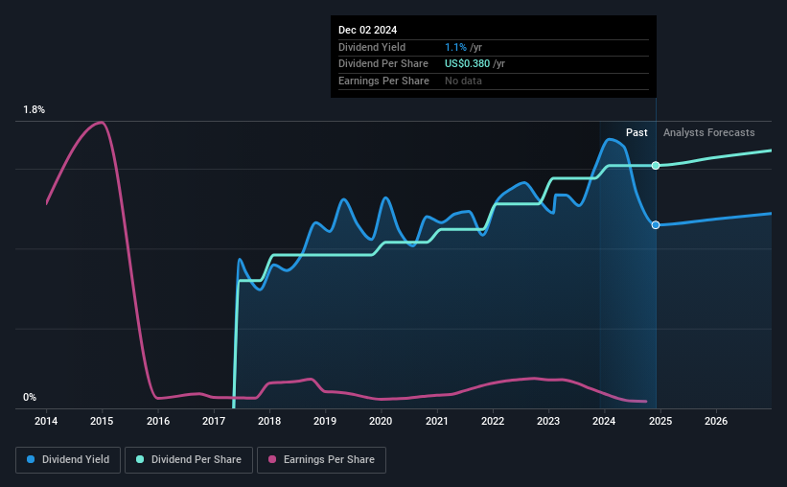787x487 pixels.
Task: Click the Earnings Per Share tooltip row label
Action: [x=384, y=81]
